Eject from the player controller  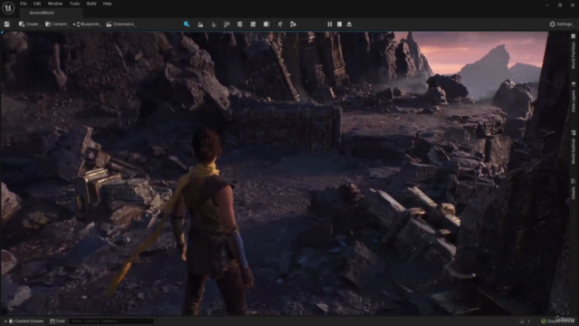349,24
